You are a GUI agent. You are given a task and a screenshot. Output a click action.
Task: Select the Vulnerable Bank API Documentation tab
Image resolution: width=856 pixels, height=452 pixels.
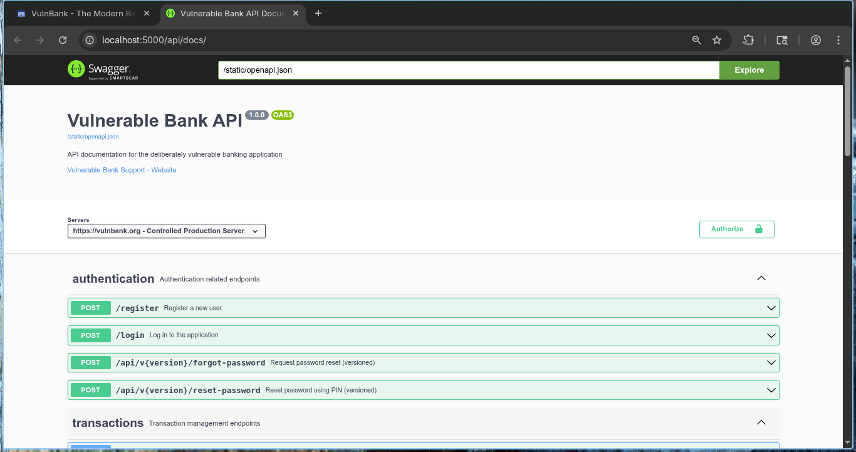click(x=233, y=13)
